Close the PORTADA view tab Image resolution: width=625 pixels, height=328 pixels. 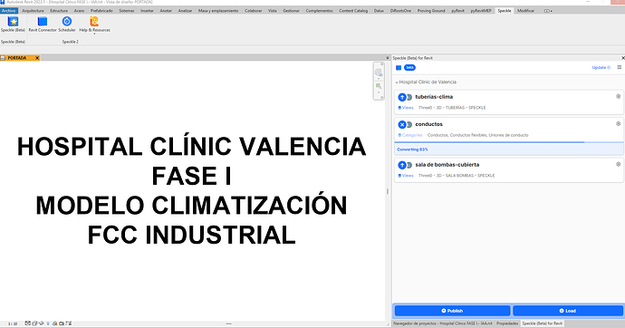tap(37, 58)
